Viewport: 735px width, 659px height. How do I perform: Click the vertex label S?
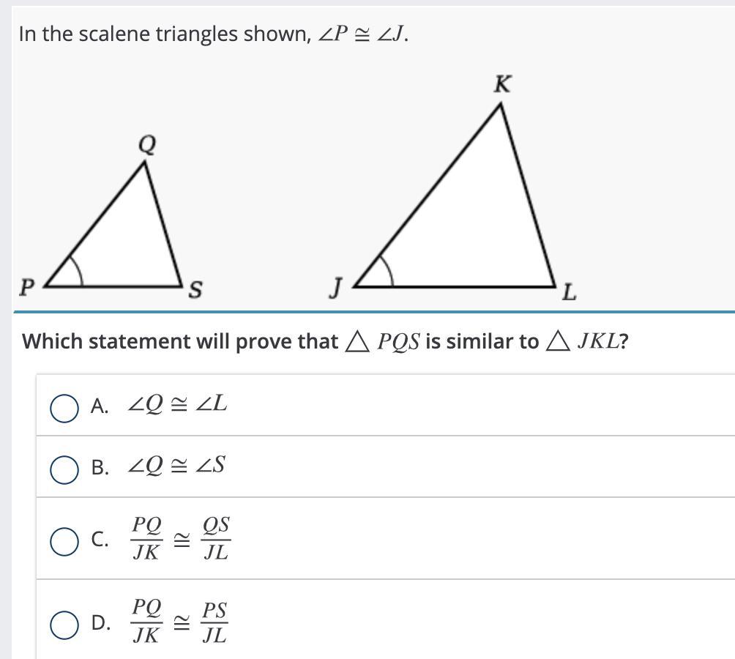pos(195,290)
